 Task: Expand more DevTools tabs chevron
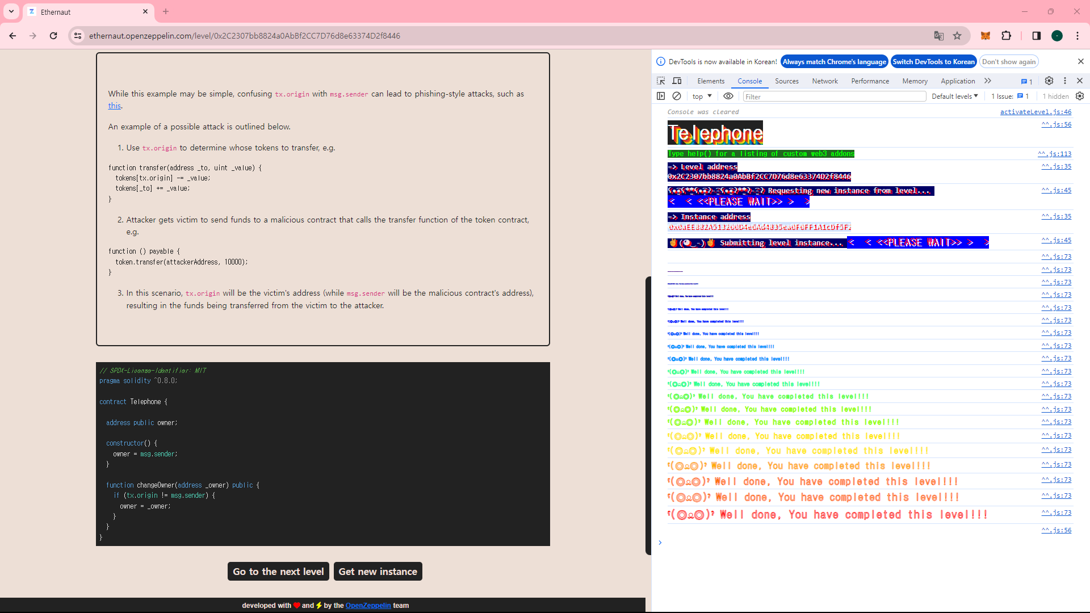tap(988, 81)
